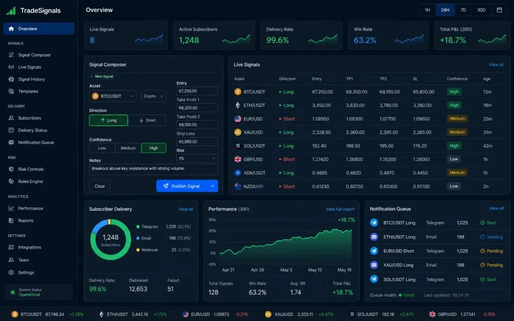Click the Risk Controls shield icon

[x=11, y=169]
